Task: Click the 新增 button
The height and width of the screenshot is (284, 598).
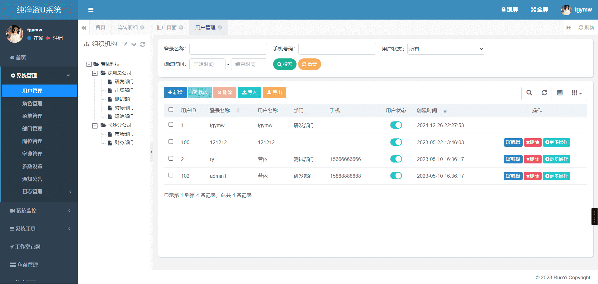Action: point(175,93)
